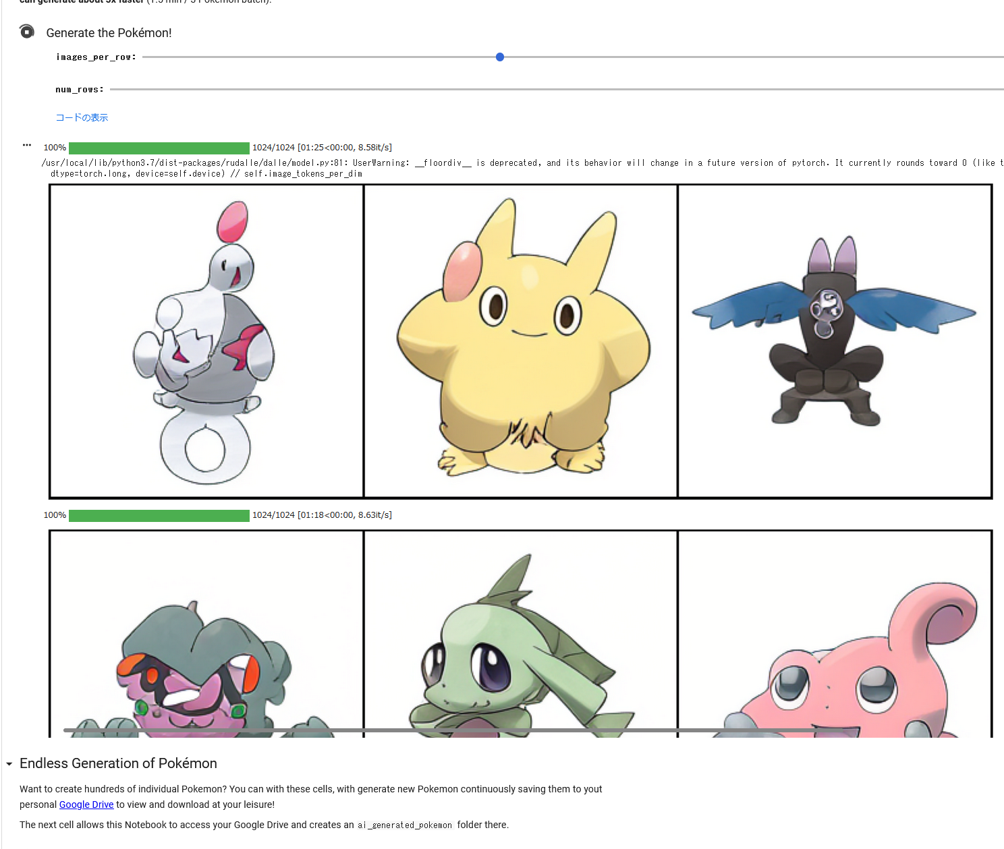1004x849 pixels.
Task: Click the images_per_row slider handle
Action: click(500, 57)
